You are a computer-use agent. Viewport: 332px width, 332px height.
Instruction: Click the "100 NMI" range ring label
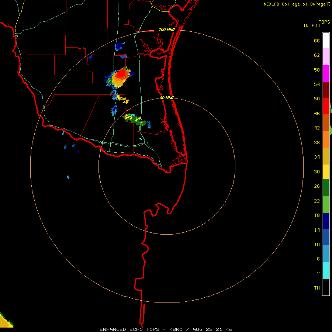pos(167,30)
